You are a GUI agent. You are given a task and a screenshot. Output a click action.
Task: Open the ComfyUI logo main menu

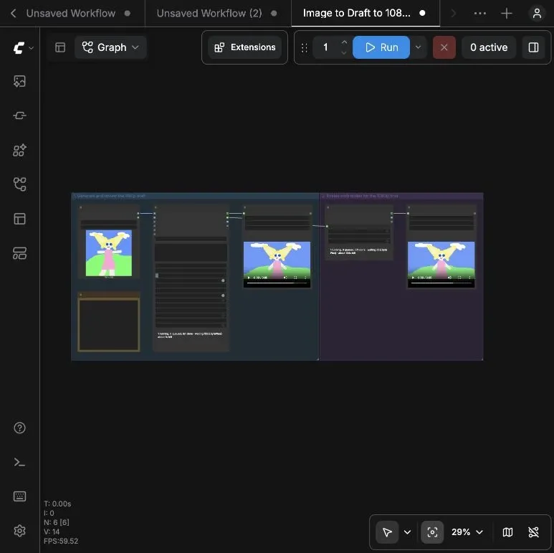tap(23, 48)
